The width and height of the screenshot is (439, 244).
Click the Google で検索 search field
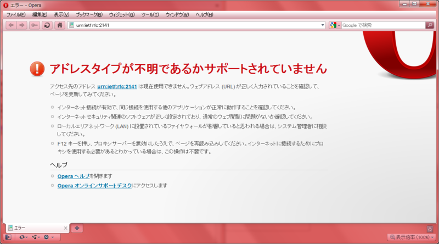point(383,25)
